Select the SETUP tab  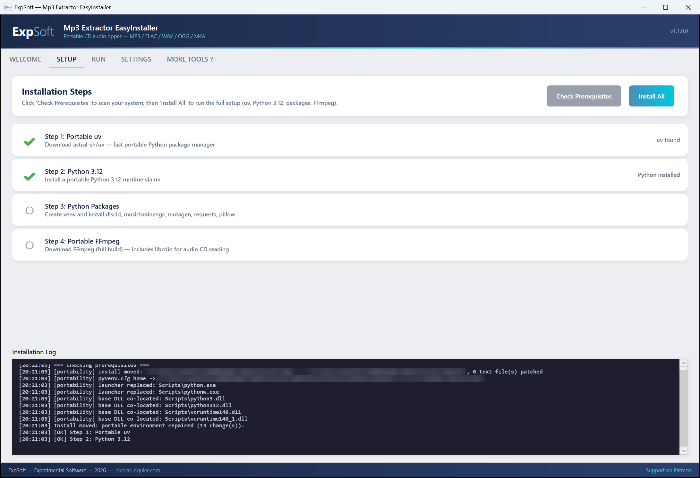pos(66,59)
